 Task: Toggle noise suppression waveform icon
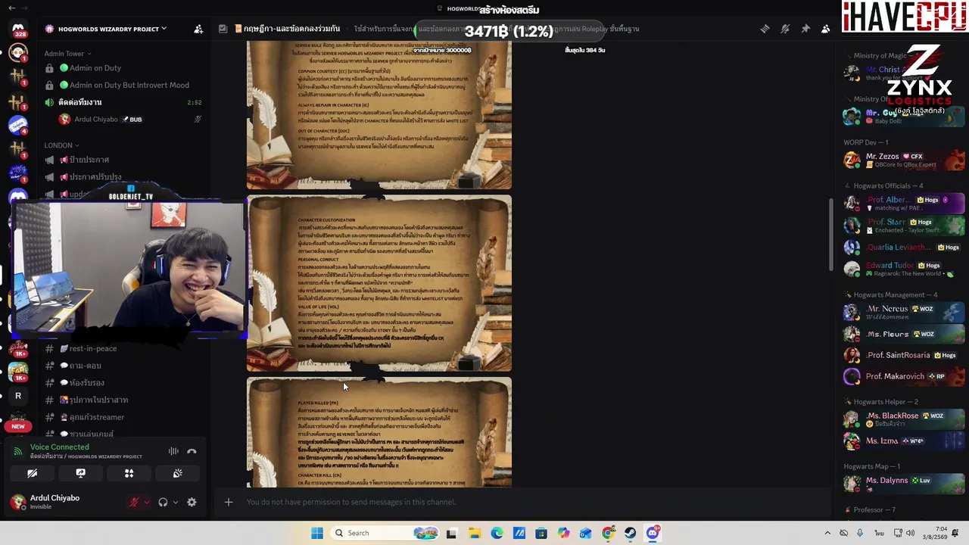point(173,451)
